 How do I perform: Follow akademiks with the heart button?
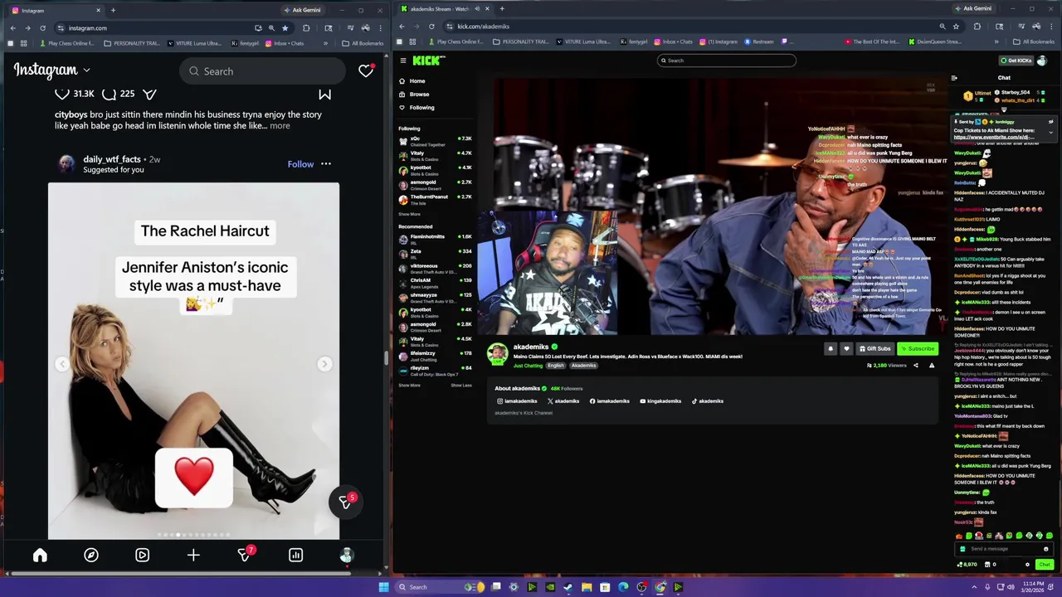pyautogui.click(x=846, y=349)
